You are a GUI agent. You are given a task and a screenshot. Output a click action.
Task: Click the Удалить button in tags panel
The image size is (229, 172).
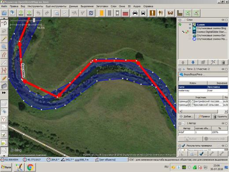(x=220, y=116)
